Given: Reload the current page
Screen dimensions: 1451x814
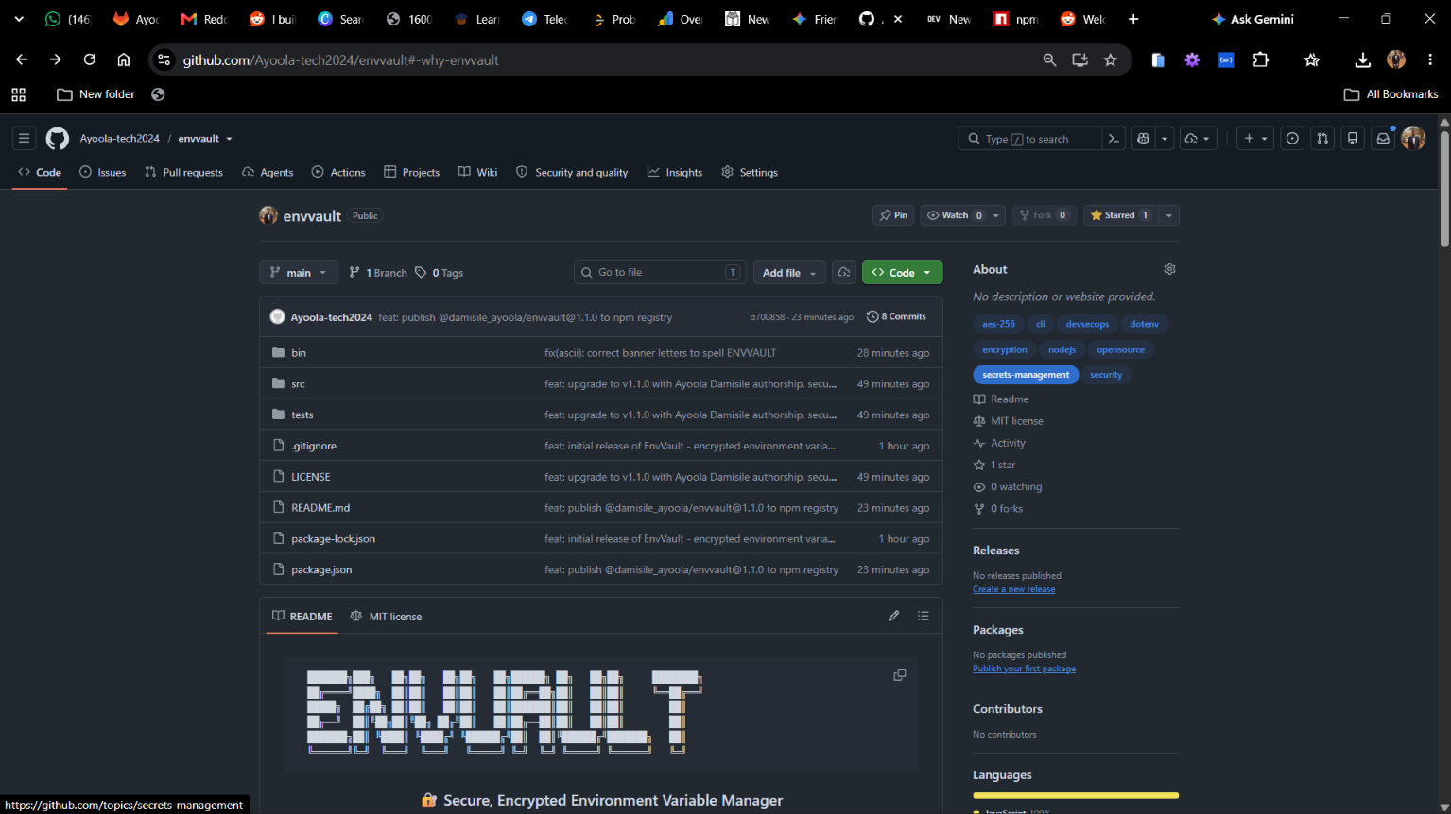Looking at the screenshot, I should point(90,59).
